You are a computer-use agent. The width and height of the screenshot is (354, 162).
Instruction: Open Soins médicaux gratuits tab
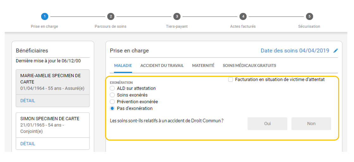click(x=249, y=66)
